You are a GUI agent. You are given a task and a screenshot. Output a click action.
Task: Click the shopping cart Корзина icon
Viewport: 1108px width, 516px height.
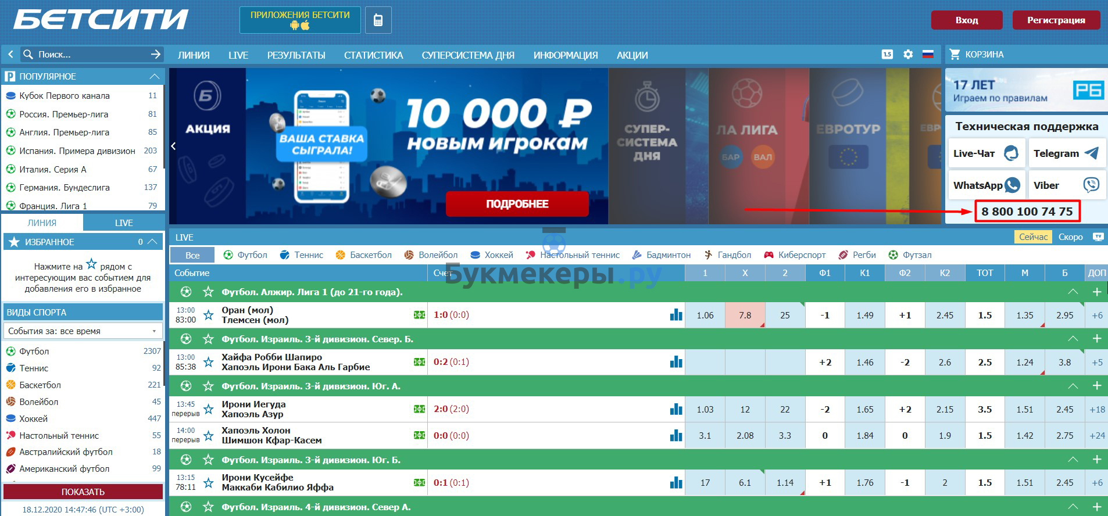(955, 54)
